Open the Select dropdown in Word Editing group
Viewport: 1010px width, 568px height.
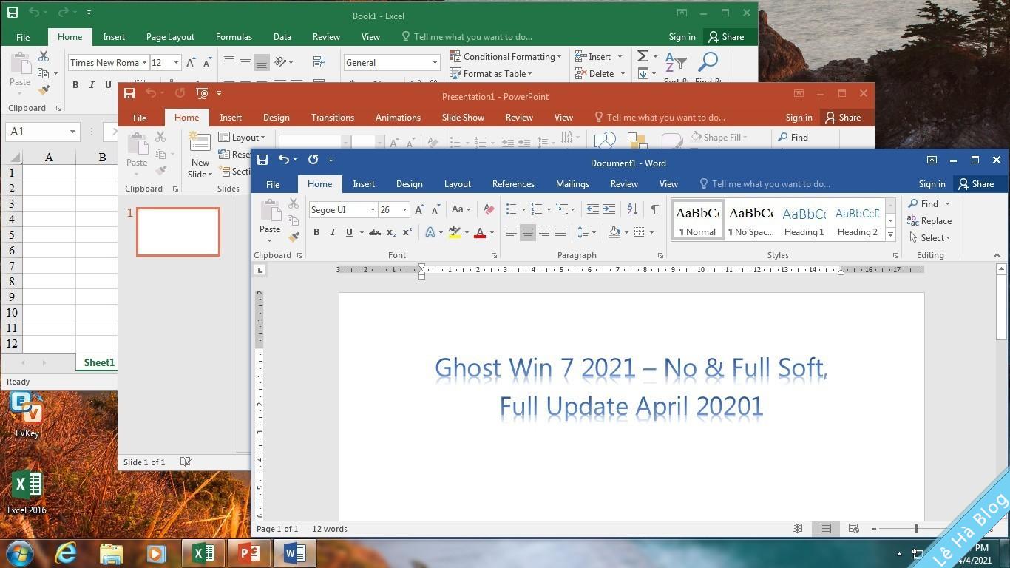coord(930,238)
